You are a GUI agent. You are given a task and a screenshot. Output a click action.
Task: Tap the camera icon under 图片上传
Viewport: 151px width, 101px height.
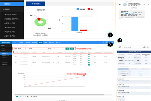pos(122,100)
